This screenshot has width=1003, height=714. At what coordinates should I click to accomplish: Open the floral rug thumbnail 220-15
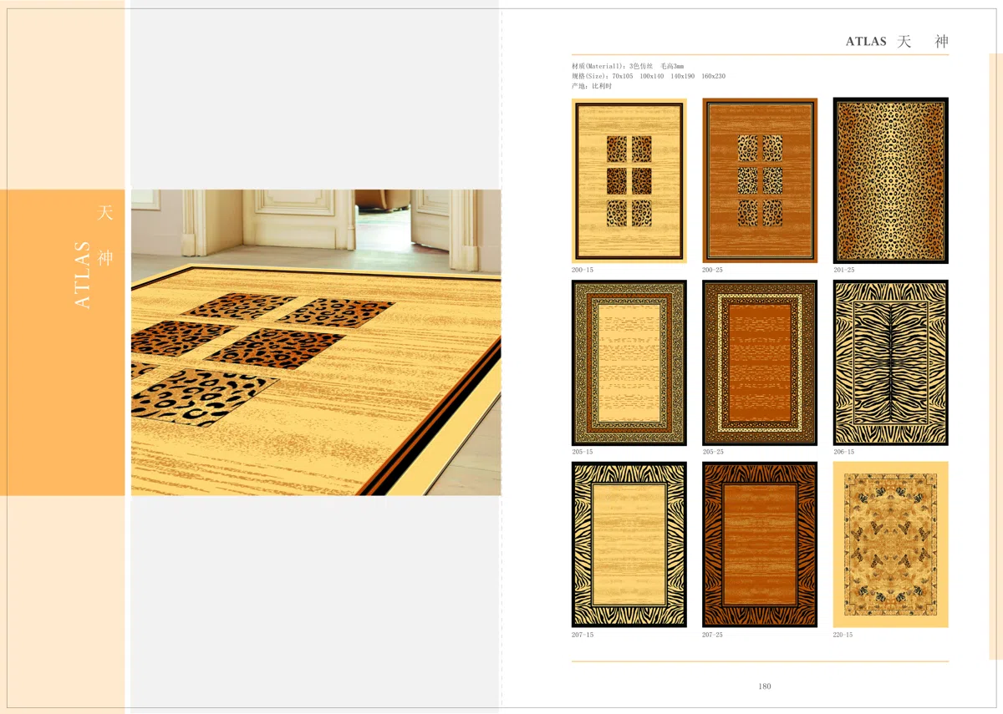891,544
